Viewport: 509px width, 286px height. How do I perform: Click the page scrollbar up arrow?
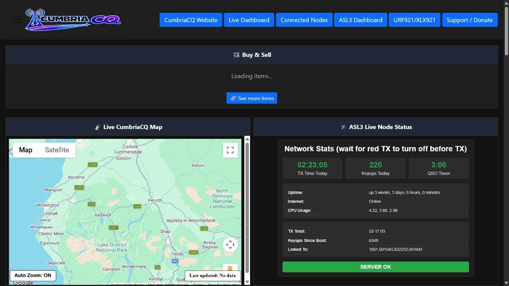pyautogui.click(x=506, y=4)
